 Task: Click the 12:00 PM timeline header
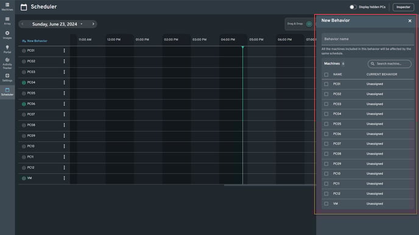pos(113,40)
